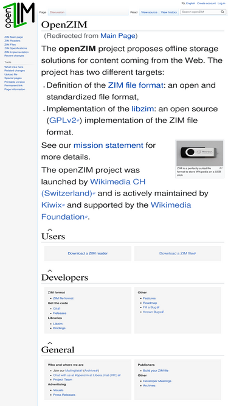Open the Features link
The width and height of the screenshot is (228, 406).
pos(149,298)
